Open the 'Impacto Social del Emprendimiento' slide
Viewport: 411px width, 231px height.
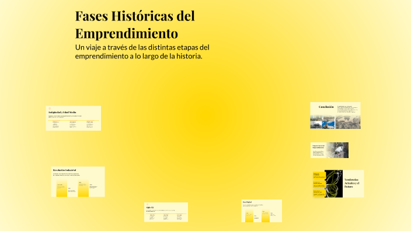pyautogui.click(x=329, y=150)
